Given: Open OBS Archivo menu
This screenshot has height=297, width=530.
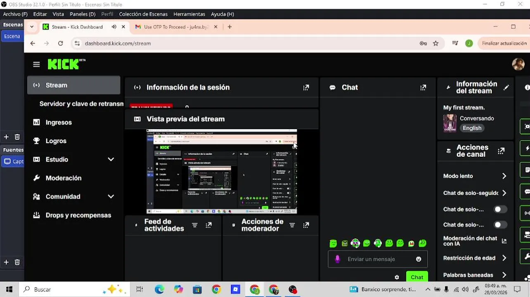Looking at the screenshot, I should pyautogui.click(x=15, y=14).
